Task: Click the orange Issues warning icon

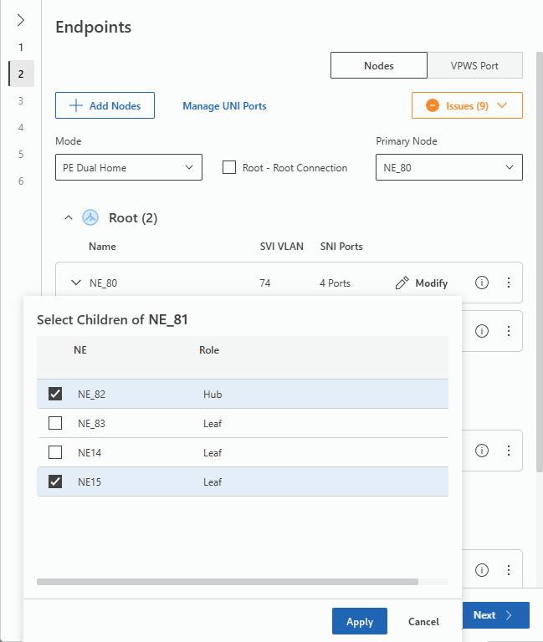Action: 433,106
